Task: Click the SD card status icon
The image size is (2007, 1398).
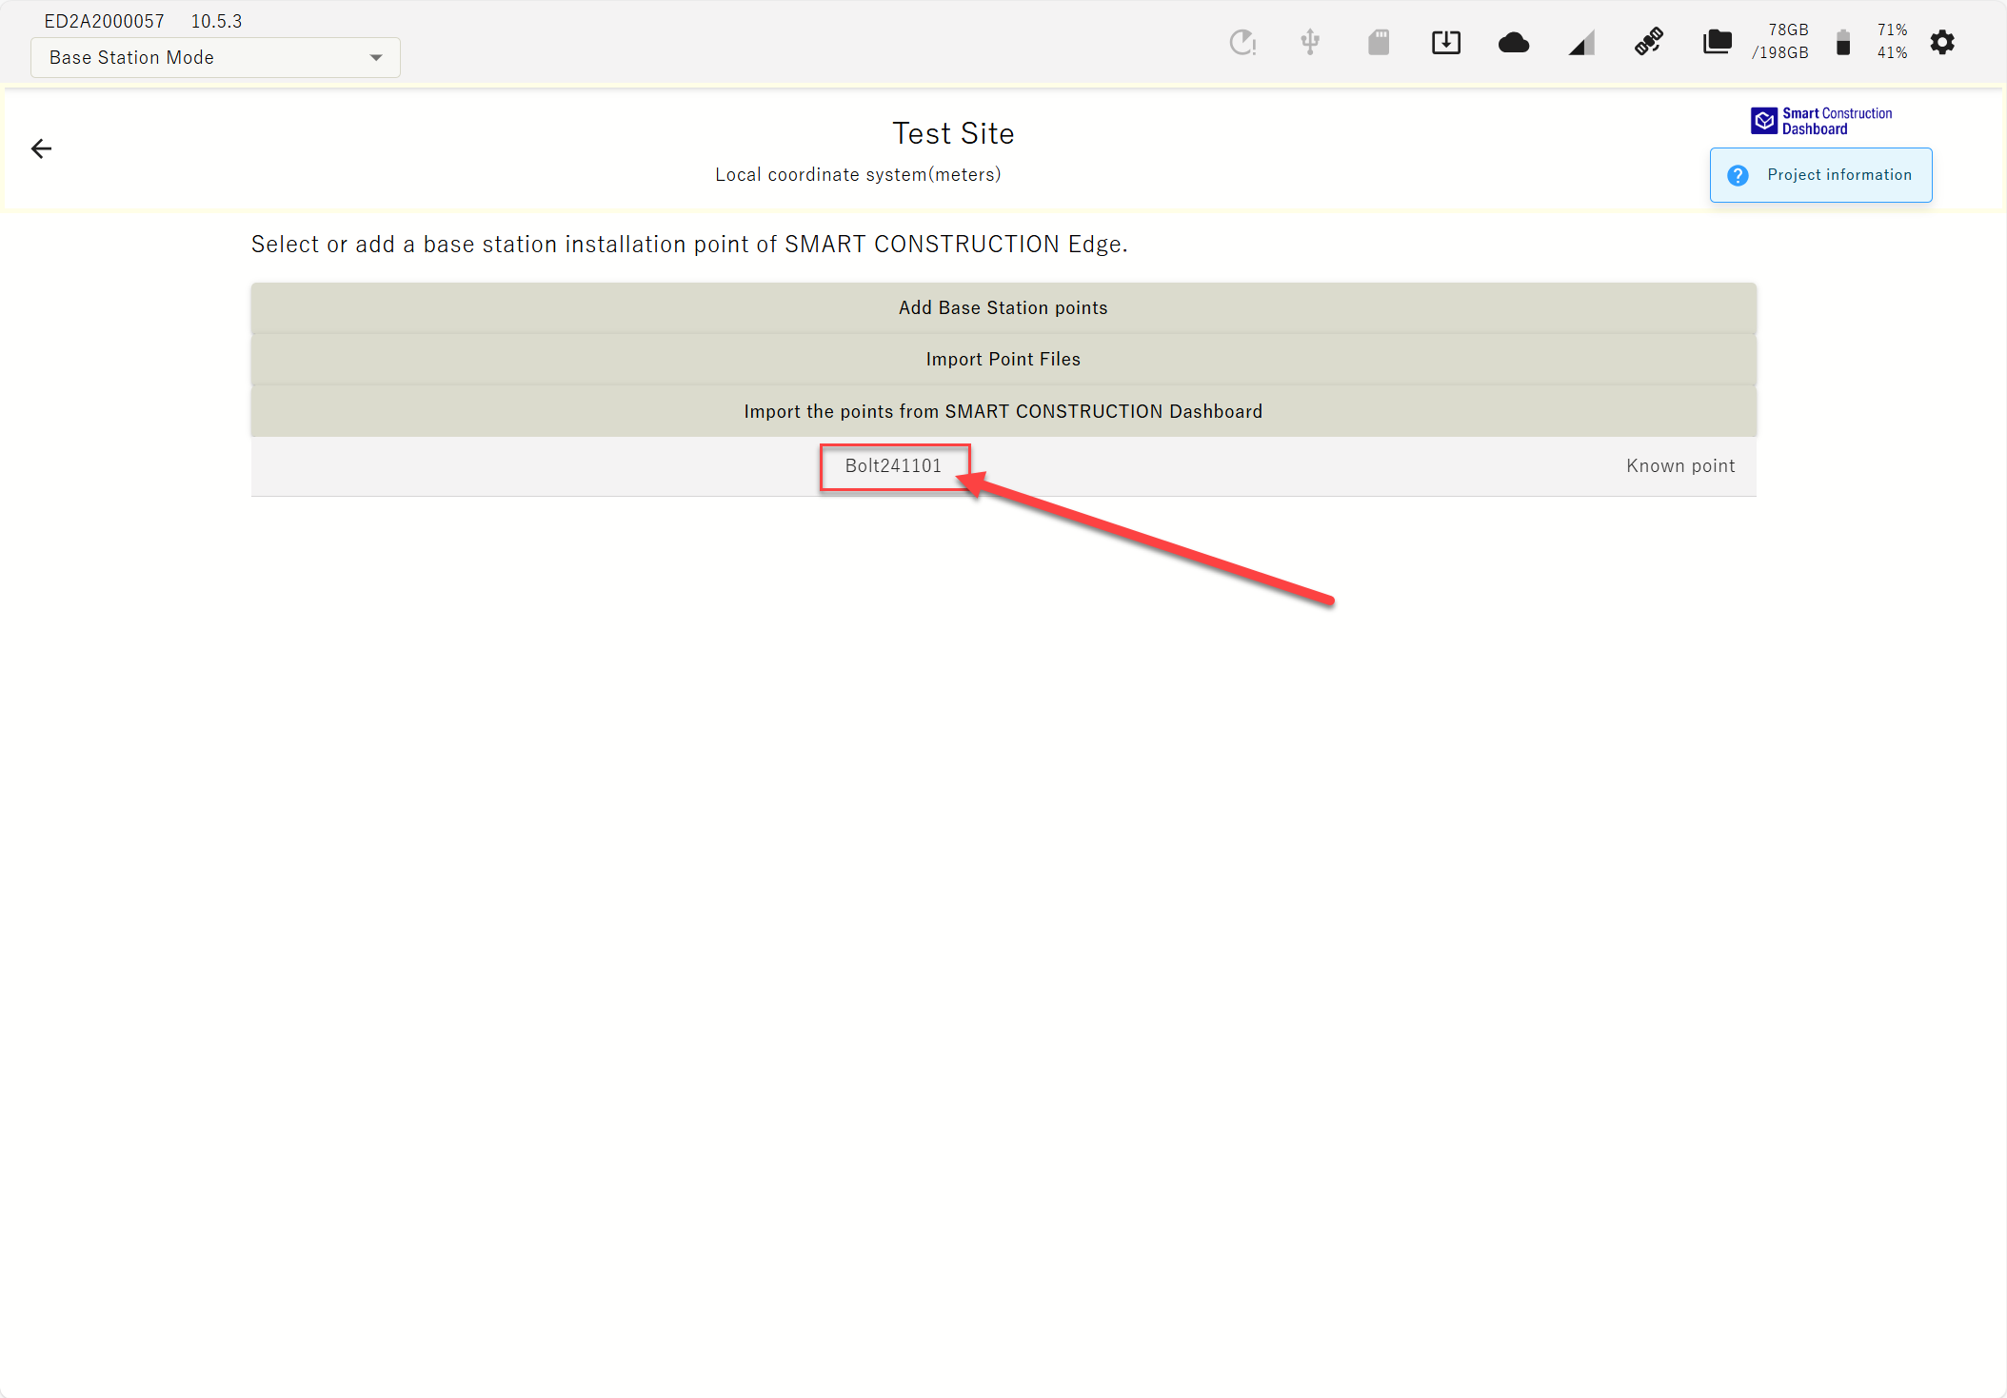Action: point(1379,42)
